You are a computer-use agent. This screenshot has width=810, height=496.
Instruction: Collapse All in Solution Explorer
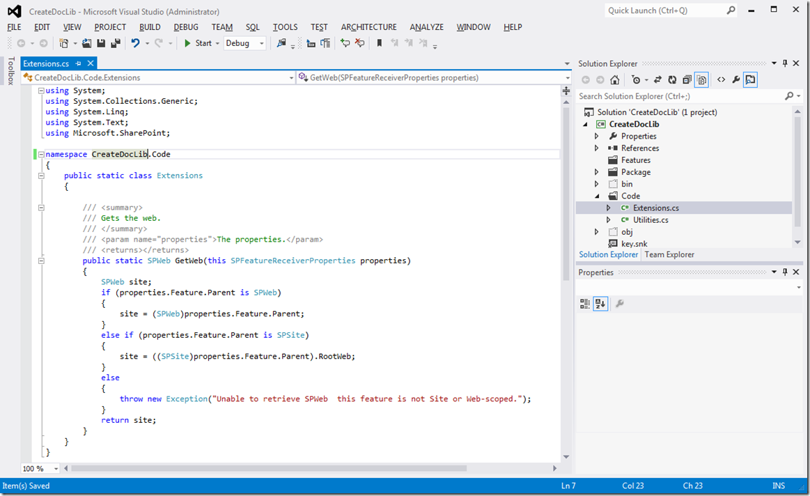(x=687, y=79)
